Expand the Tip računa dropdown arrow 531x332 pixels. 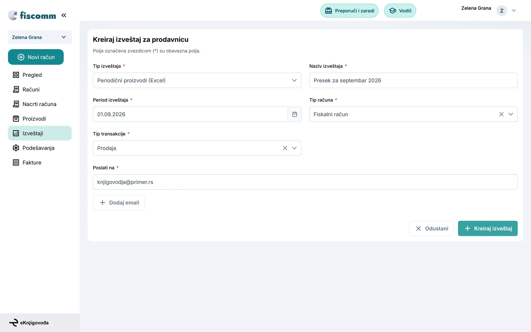(511, 114)
